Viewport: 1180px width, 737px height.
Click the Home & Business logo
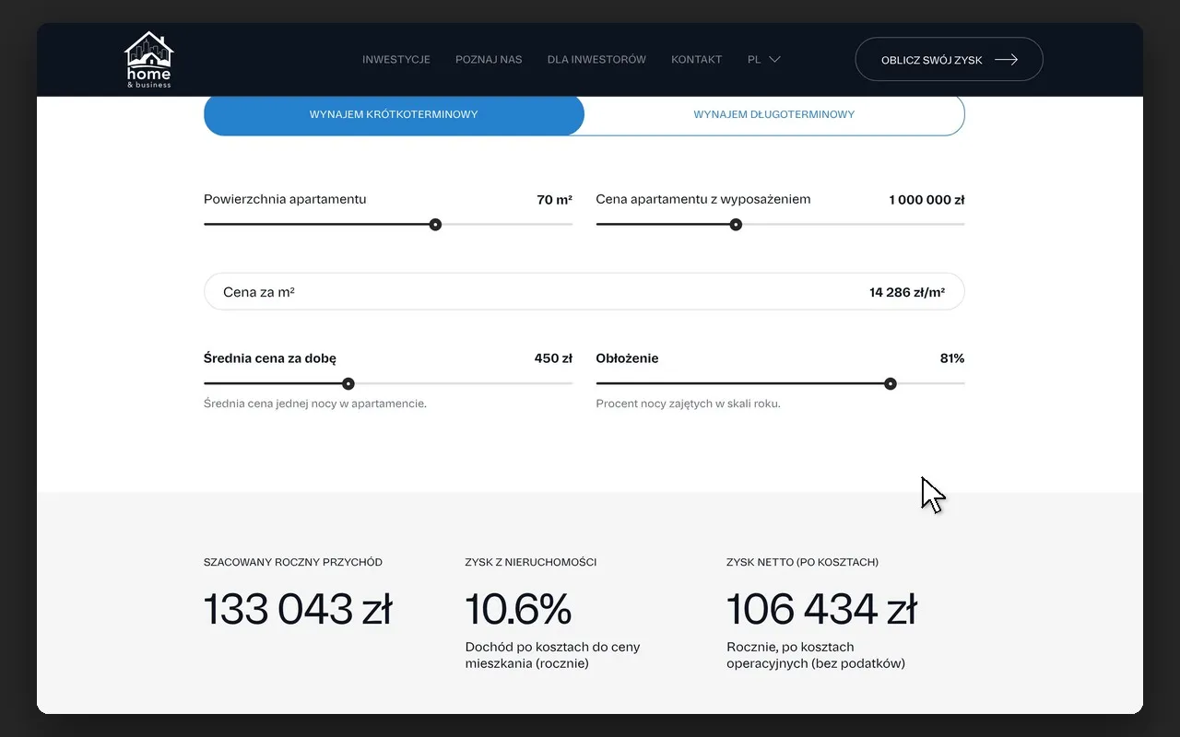tap(148, 60)
